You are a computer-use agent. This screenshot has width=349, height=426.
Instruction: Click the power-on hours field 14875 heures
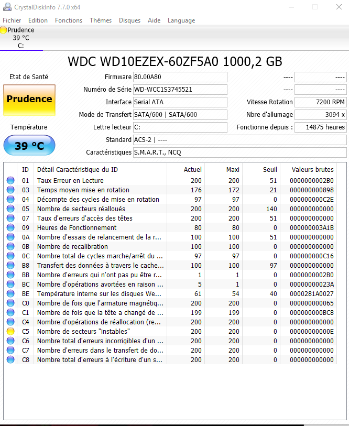[x=321, y=127]
